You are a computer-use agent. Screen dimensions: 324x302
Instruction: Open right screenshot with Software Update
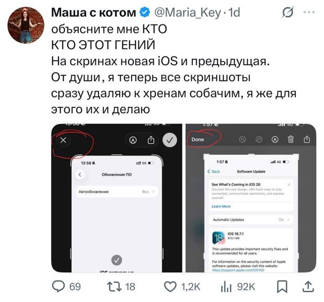[251, 198]
